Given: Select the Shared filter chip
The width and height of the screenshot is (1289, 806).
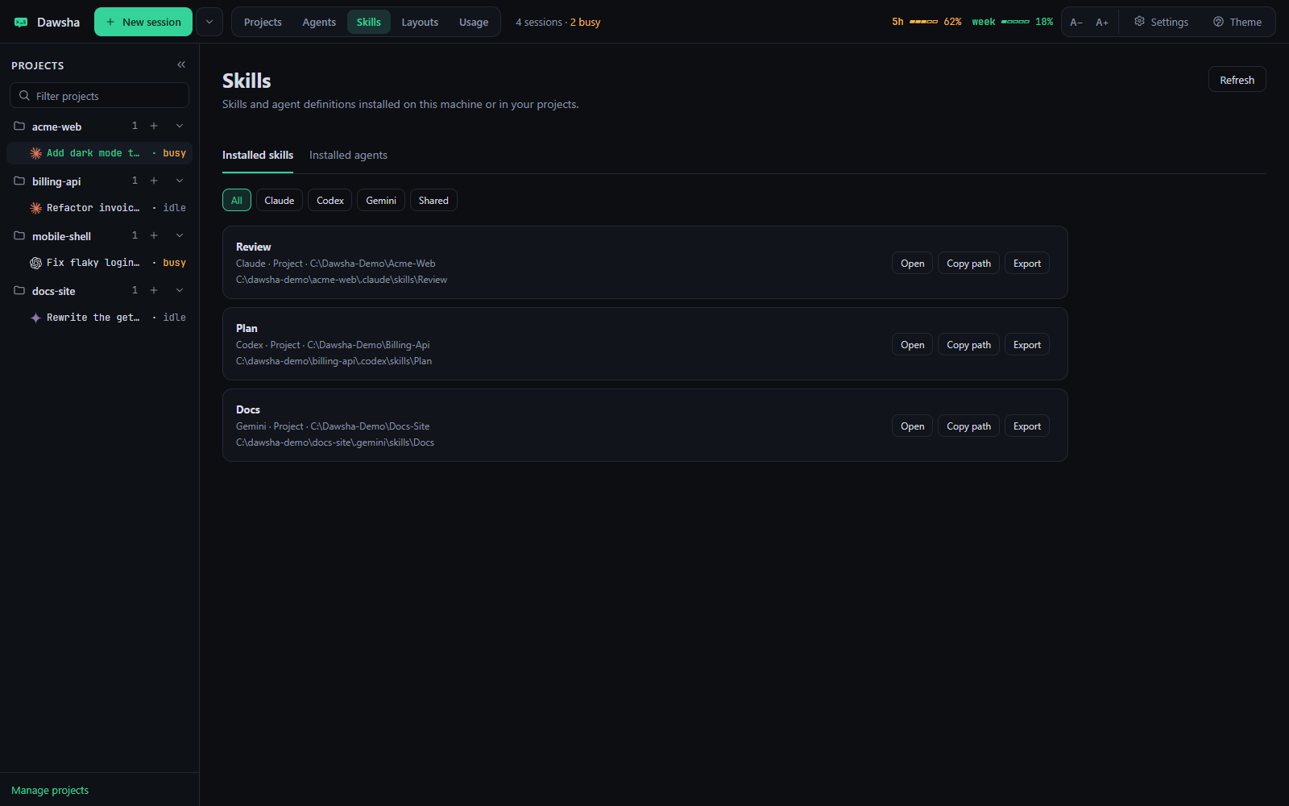Looking at the screenshot, I should coord(433,200).
